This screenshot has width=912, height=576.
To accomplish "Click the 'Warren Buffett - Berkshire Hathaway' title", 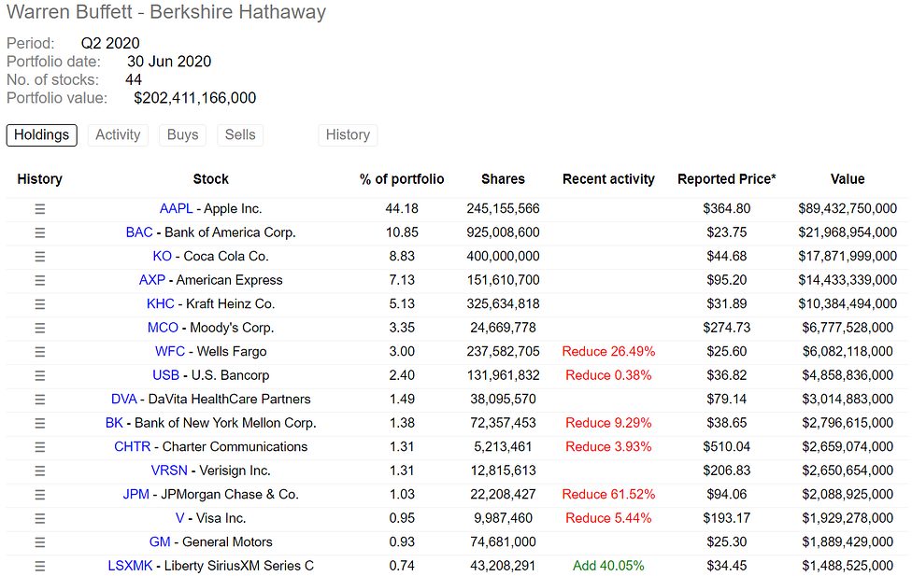I will click(x=166, y=12).
